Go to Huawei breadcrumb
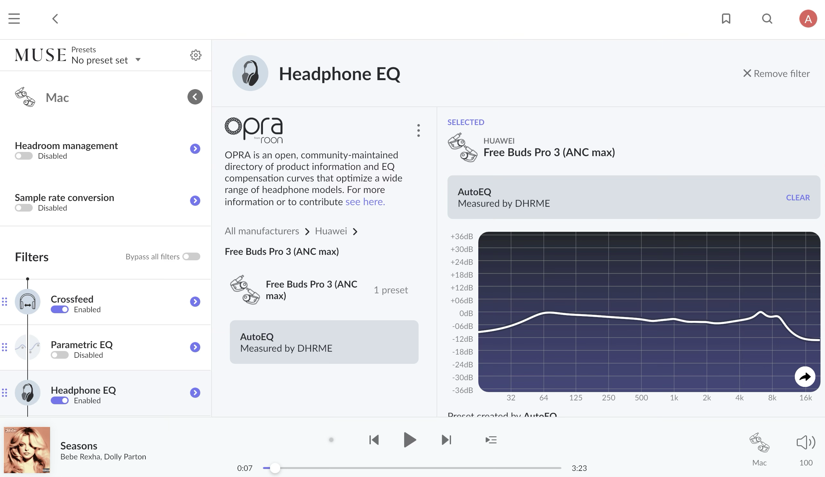Viewport: 825px width, 477px height. (x=331, y=231)
